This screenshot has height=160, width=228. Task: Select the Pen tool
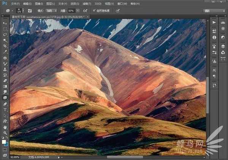coord(5,104)
